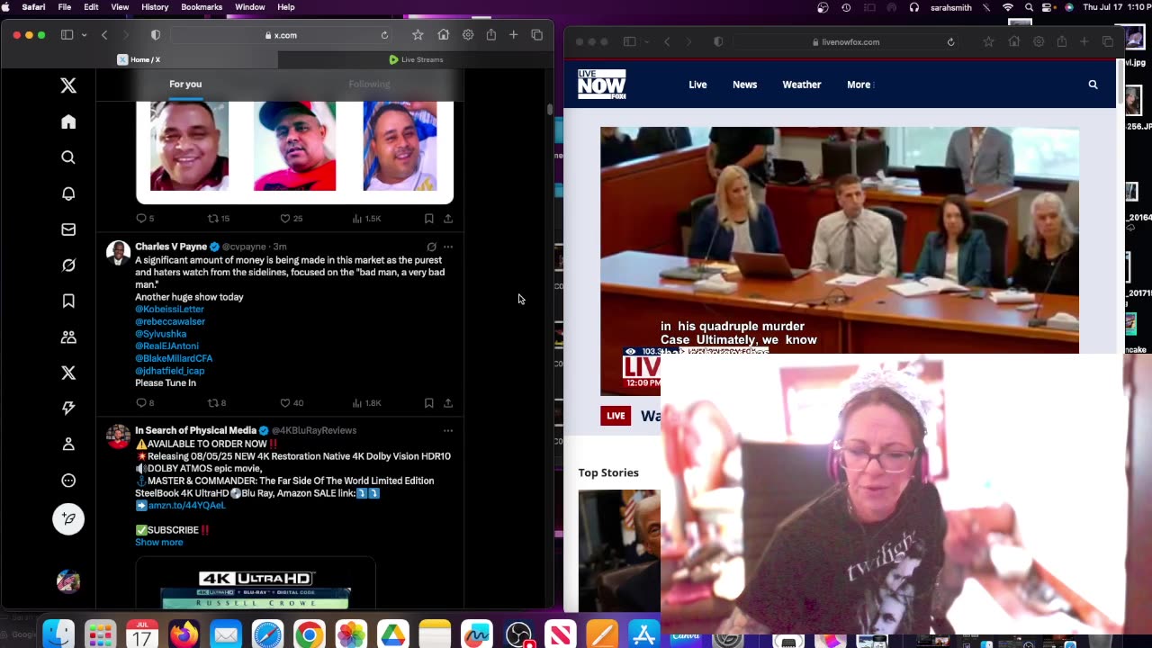Like the tweet with 25 likes
1152x648 pixels.
pos(285,219)
